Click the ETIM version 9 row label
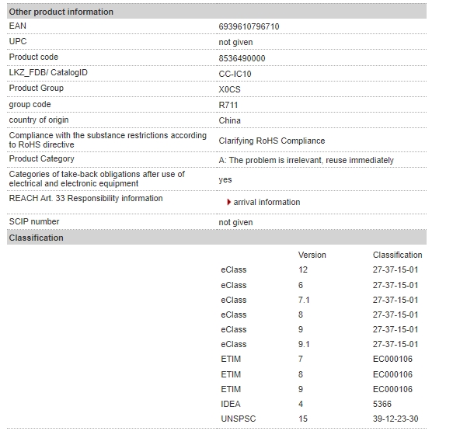The height and width of the screenshot is (431, 453). (231, 389)
